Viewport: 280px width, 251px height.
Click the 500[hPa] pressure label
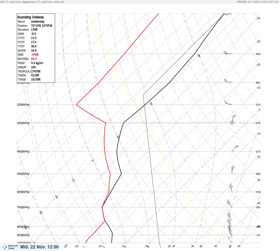point(23,174)
